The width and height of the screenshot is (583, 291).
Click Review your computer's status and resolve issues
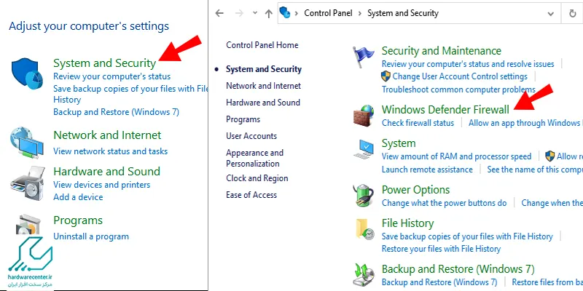coord(468,64)
